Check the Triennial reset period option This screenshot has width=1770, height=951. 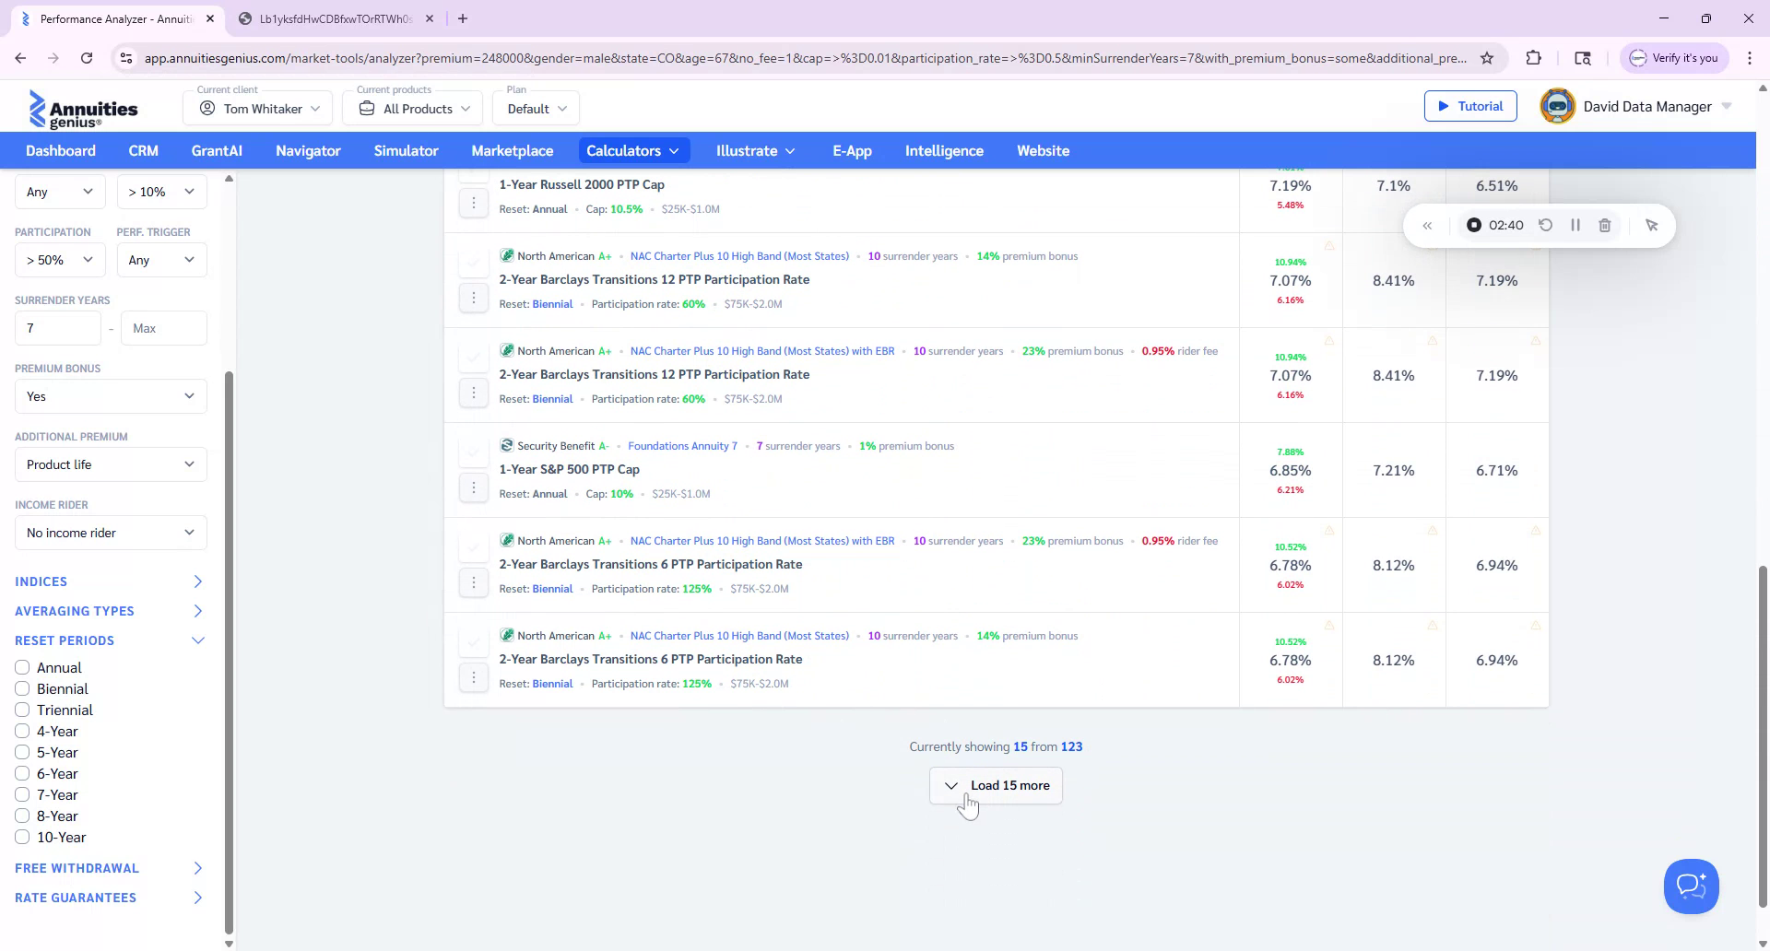(x=22, y=710)
